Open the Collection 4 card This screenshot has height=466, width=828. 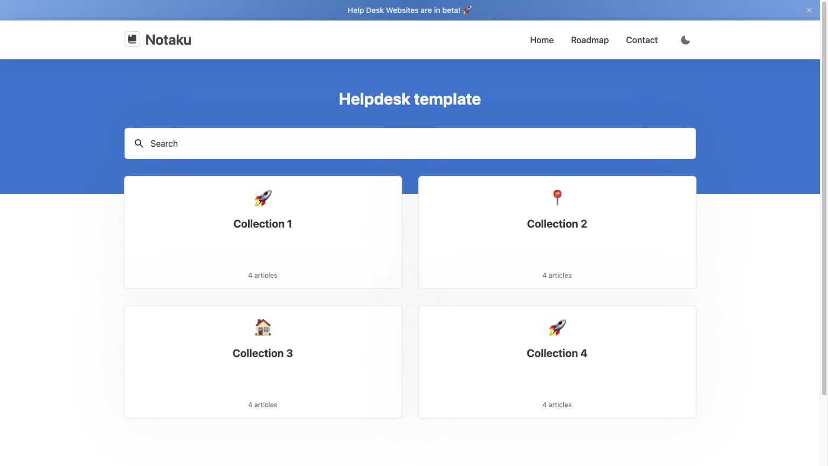(x=557, y=362)
